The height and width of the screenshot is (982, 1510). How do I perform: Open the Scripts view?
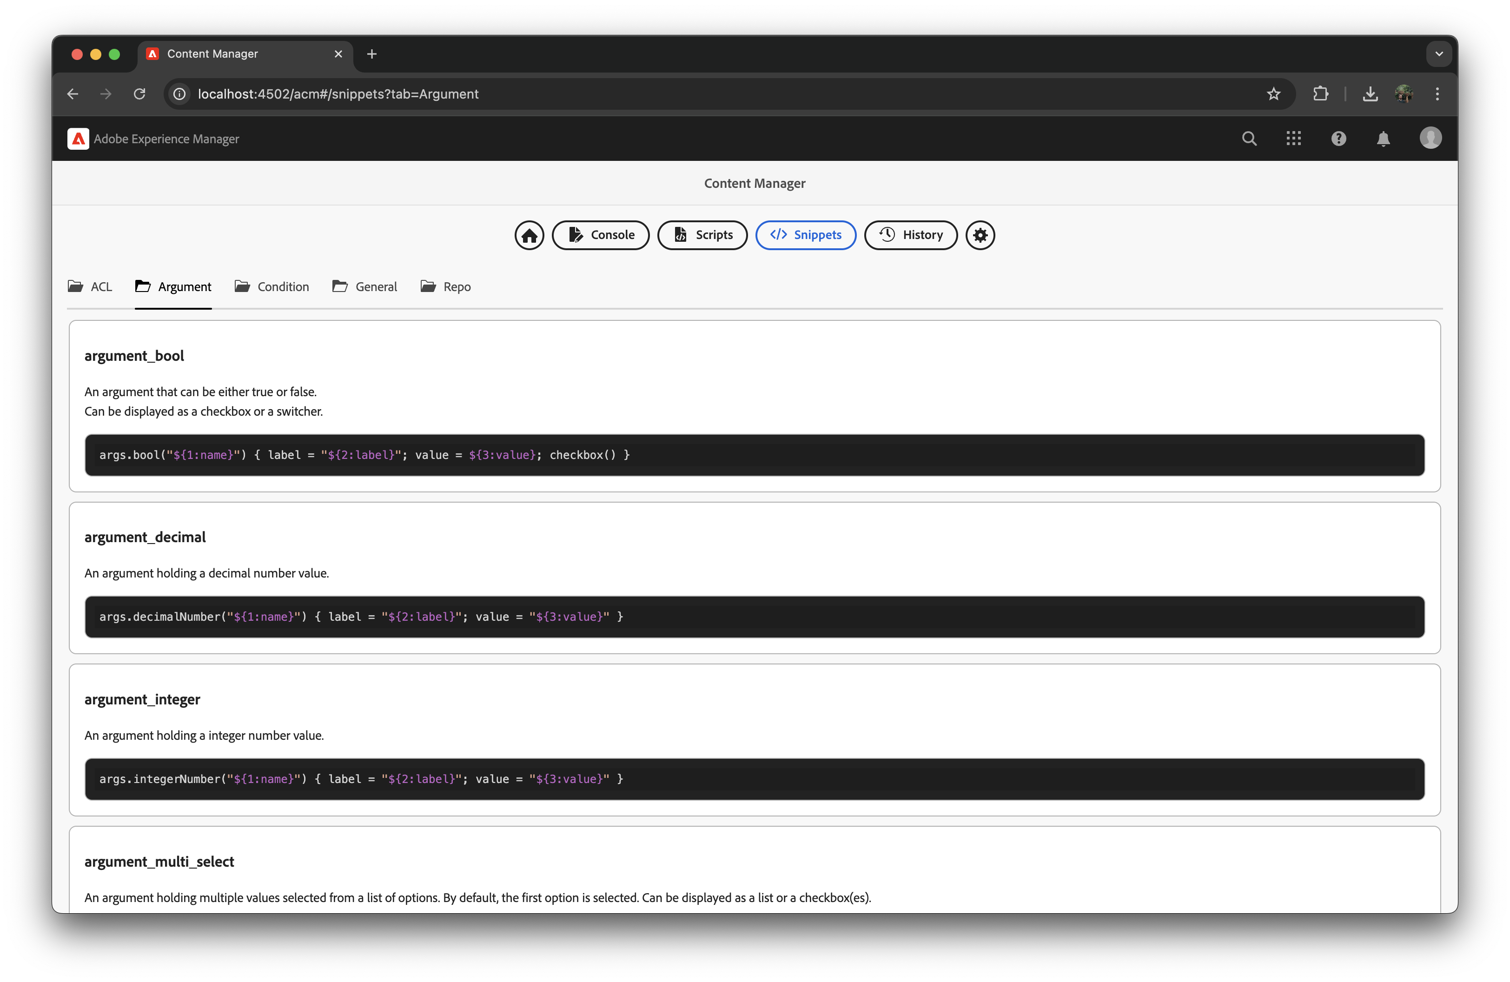pos(702,235)
